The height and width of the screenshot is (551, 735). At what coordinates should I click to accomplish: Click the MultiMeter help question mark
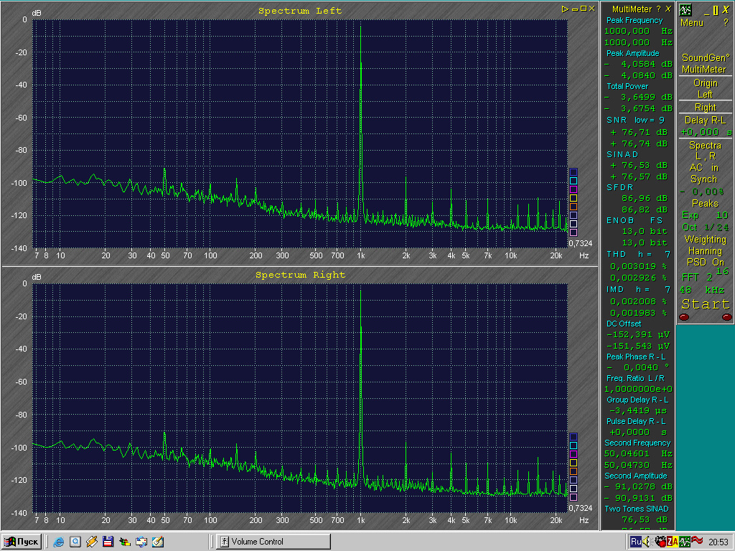[658, 9]
